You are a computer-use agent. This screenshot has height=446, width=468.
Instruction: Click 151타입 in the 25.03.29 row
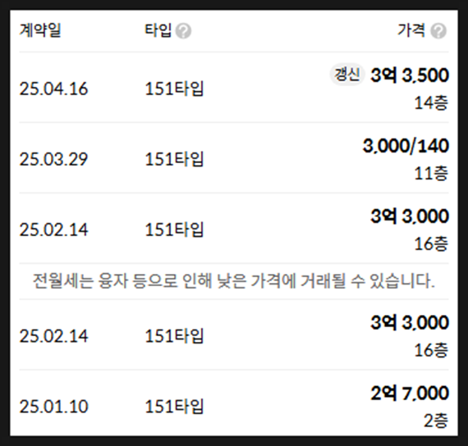(x=174, y=159)
